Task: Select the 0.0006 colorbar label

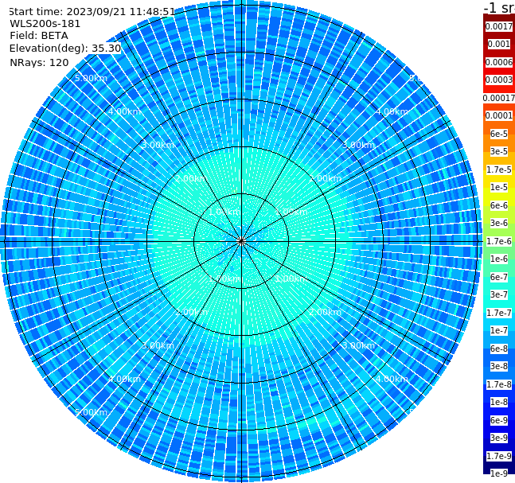Action: (x=499, y=62)
